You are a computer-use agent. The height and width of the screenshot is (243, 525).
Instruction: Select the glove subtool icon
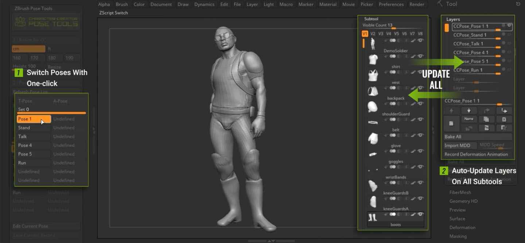pyautogui.click(x=373, y=138)
